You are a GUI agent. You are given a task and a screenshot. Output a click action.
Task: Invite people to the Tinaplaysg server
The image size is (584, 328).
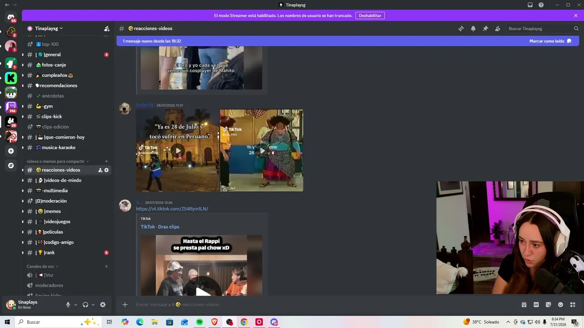(107, 28)
